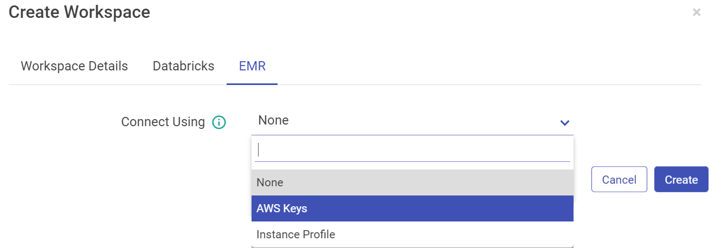Select AWS Keys connection option

(x=413, y=208)
